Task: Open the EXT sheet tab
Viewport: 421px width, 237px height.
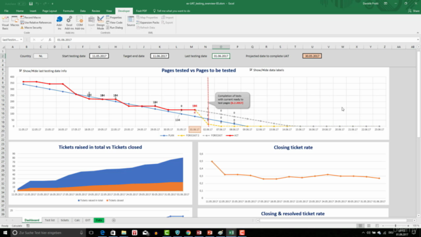Action: click(x=87, y=221)
